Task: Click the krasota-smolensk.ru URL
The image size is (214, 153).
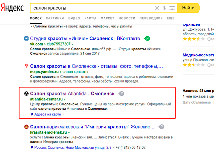Action: point(49,132)
